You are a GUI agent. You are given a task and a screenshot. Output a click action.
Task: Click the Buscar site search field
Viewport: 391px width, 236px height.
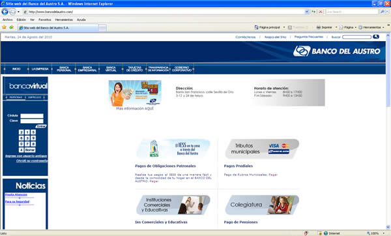click(x=357, y=37)
